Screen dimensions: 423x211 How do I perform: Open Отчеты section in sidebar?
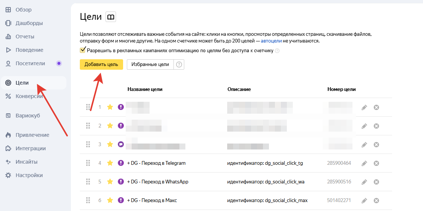tap(25, 37)
